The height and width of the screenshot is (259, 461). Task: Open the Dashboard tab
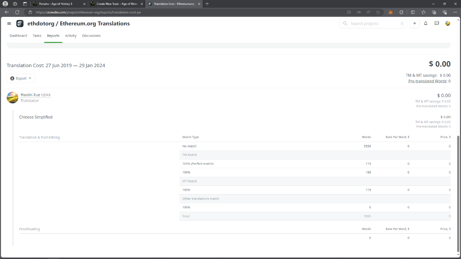[18, 36]
